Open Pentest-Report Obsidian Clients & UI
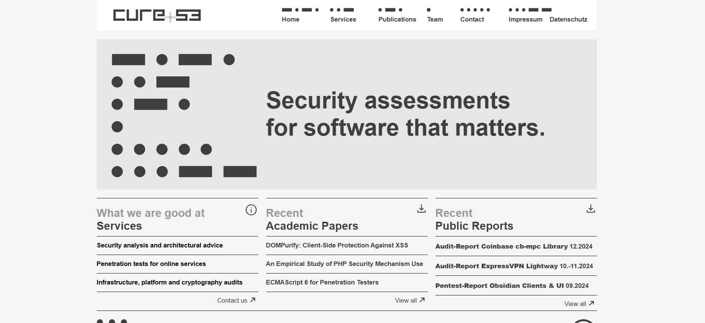The width and height of the screenshot is (705, 323). [512, 286]
